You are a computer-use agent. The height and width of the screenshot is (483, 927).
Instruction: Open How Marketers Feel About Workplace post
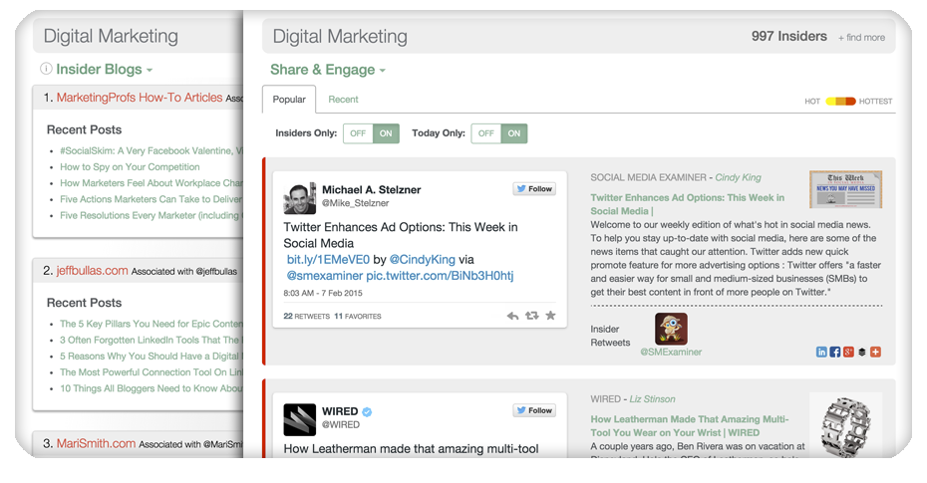151,183
